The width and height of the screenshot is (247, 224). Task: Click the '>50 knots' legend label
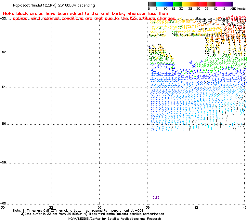(x=238, y=9)
